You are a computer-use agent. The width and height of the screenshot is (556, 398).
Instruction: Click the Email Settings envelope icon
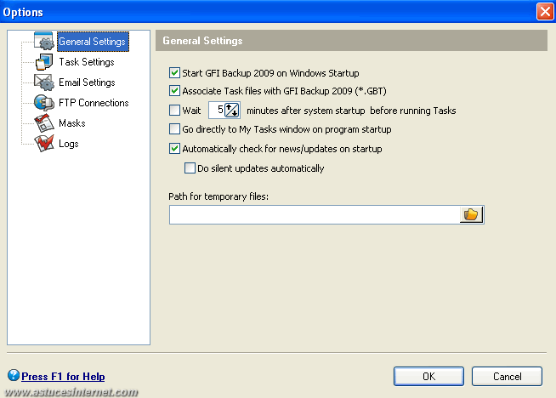tap(44, 82)
